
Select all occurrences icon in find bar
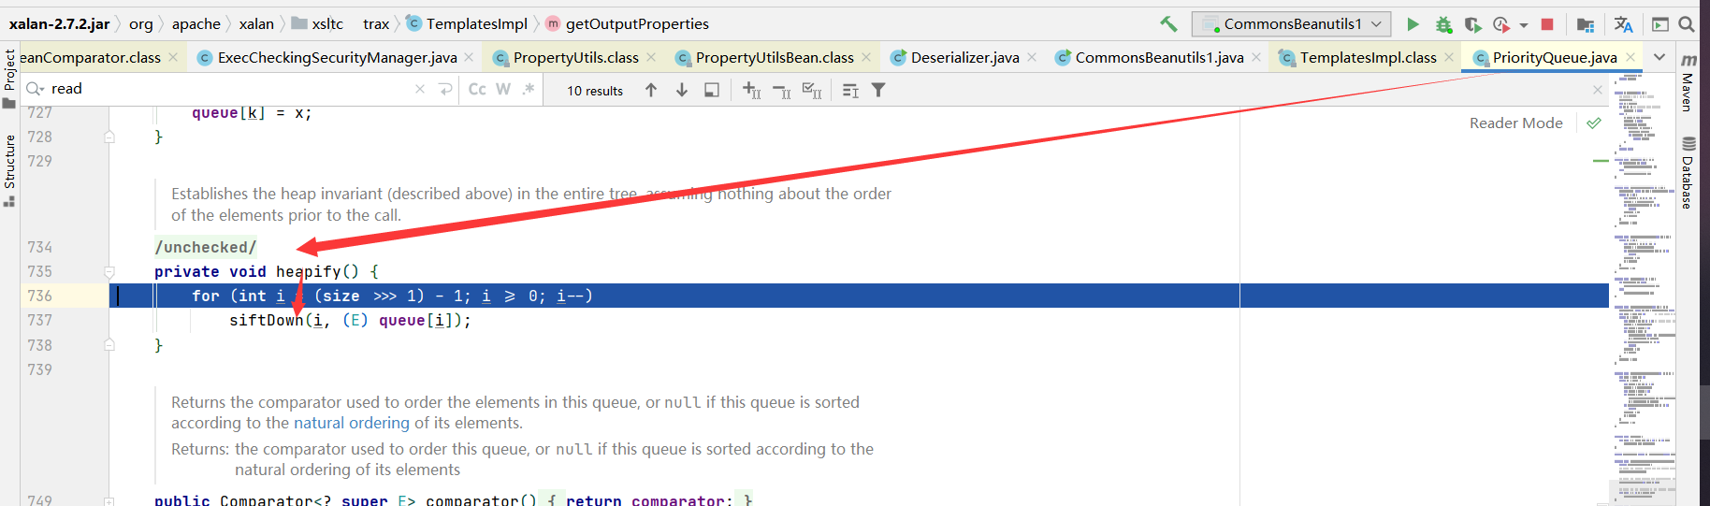point(812,91)
